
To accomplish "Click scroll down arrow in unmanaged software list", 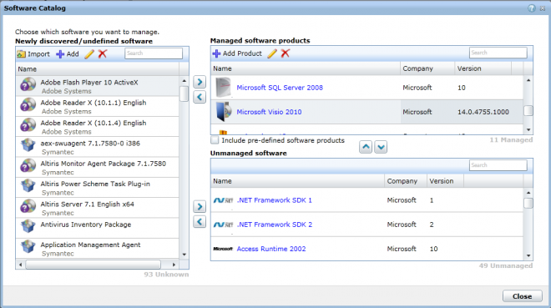I will 528,255.
